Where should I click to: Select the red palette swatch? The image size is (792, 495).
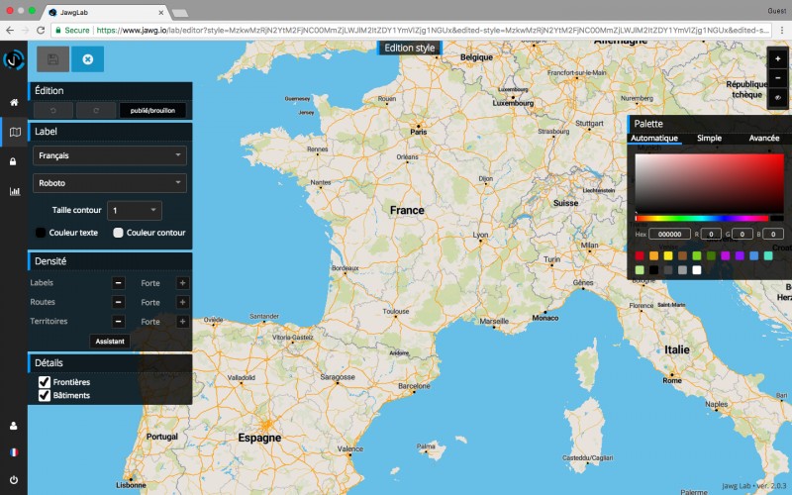[640, 256]
